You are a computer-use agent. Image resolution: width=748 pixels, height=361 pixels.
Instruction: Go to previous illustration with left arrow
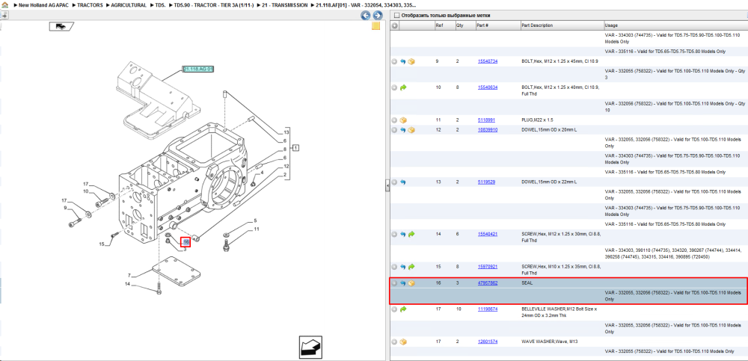tap(366, 15)
